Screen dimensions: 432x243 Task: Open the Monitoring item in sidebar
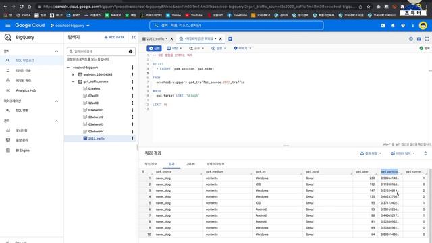click(x=22, y=130)
